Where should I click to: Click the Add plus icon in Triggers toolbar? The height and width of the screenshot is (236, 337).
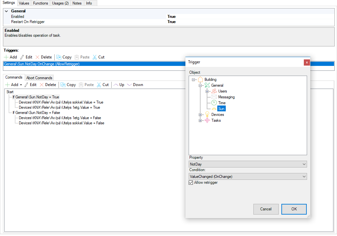(x=6, y=57)
